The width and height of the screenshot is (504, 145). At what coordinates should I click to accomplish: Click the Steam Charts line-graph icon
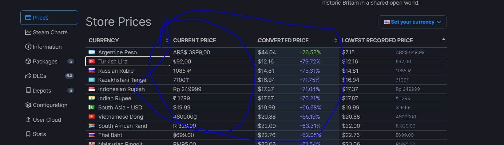[x=28, y=32]
